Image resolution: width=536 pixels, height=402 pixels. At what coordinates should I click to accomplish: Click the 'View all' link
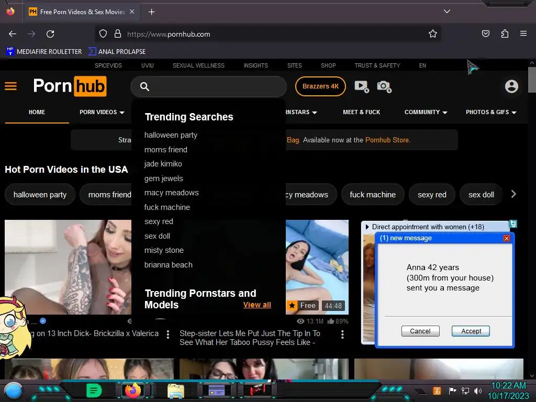tap(257, 305)
